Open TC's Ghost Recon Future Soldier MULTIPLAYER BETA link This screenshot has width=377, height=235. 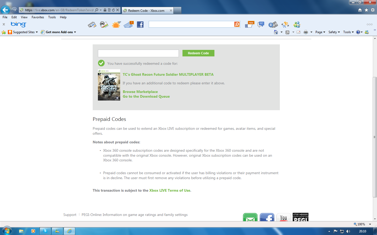click(168, 74)
